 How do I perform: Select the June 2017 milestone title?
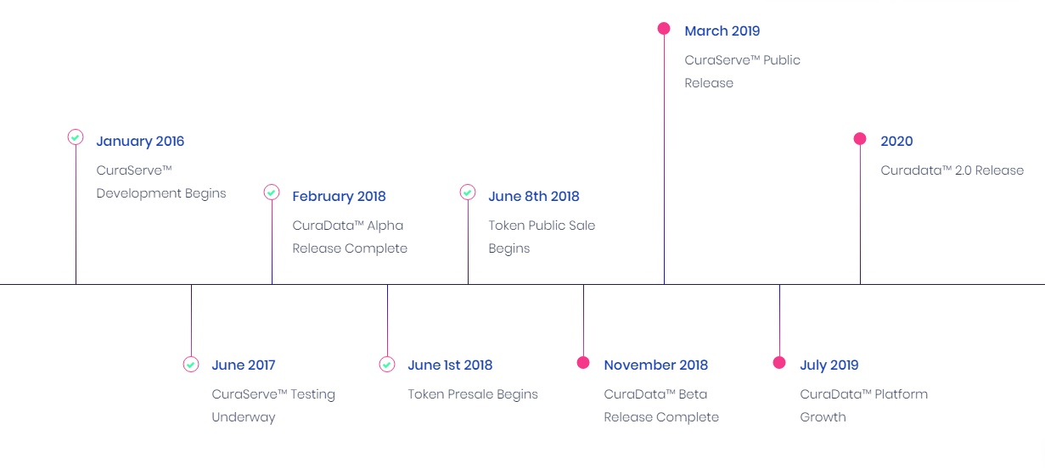pos(244,365)
